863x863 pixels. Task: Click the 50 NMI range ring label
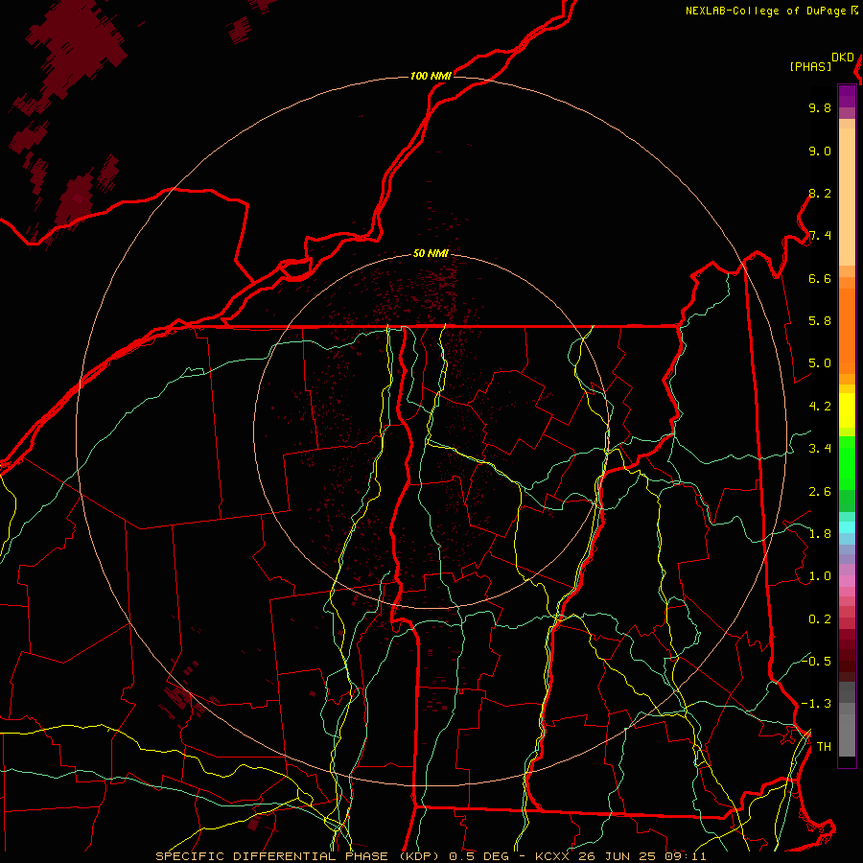[x=431, y=253]
